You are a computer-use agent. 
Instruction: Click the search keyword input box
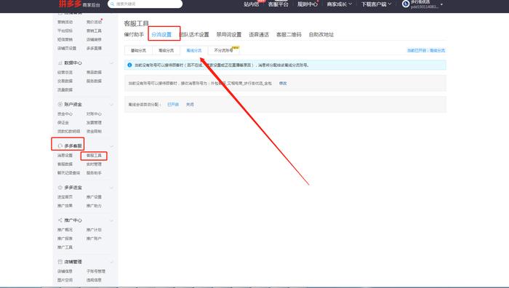coord(145,4)
